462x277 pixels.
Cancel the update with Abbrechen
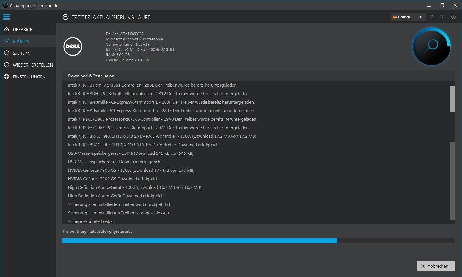(x=436, y=266)
